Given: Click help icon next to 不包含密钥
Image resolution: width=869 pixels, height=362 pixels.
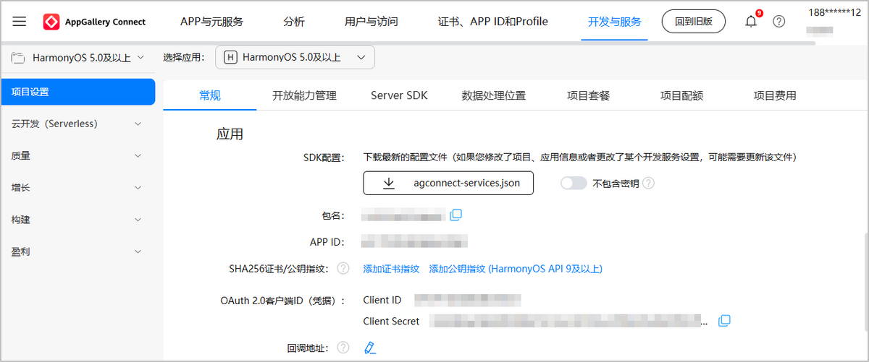Looking at the screenshot, I should click(648, 184).
